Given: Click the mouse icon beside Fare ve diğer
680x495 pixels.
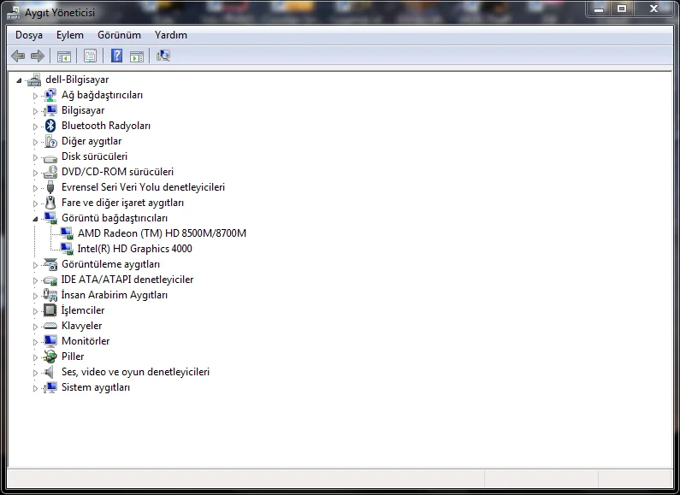Looking at the screenshot, I should coord(50,203).
